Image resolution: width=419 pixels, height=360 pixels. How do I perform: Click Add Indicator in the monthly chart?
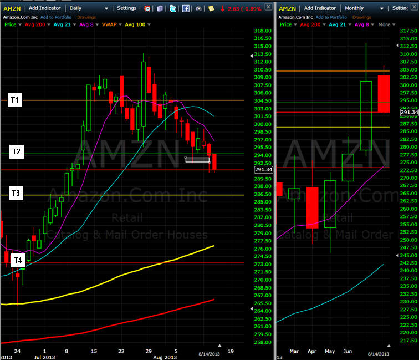click(x=320, y=8)
